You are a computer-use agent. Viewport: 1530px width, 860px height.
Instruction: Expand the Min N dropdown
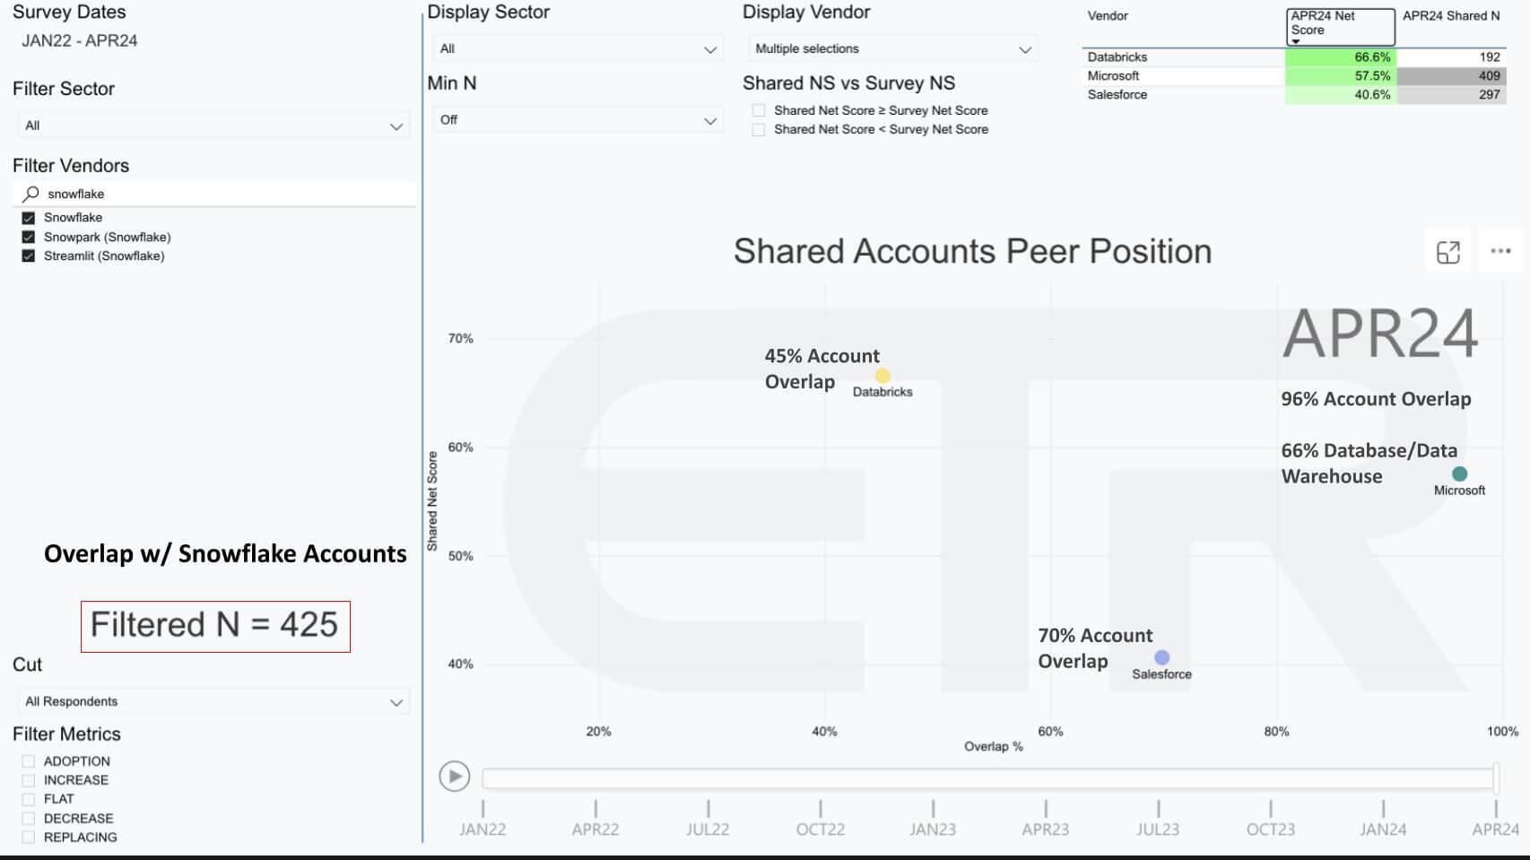(x=578, y=119)
